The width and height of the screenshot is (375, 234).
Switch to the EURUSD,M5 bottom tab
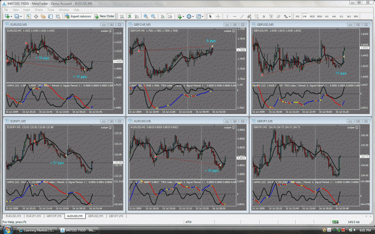[x=13, y=216]
